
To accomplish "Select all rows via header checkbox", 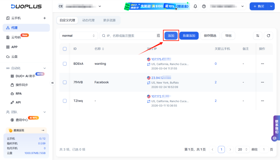I will tap(65, 49).
